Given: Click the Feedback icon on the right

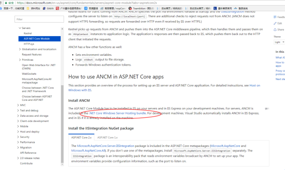Looking at the screenshot, I should (x=275, y=17).
